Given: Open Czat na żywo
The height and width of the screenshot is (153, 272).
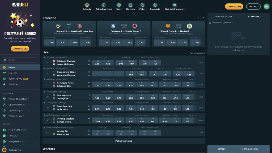Looking at the screenshot, I should 15,150.
